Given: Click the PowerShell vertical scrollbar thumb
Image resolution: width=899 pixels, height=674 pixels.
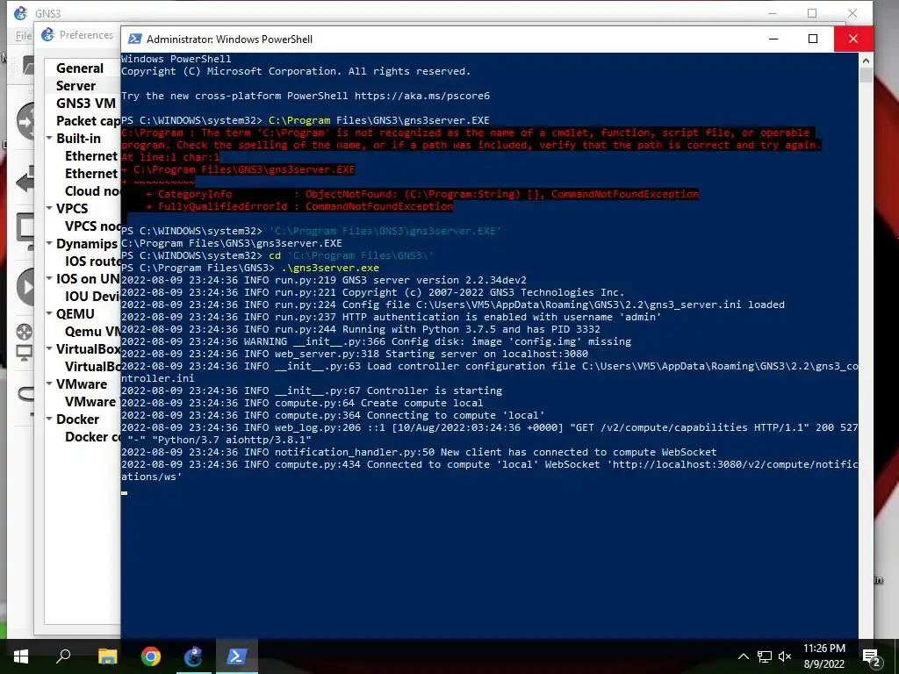Looking at the screenshot, I should coord(866,75).
